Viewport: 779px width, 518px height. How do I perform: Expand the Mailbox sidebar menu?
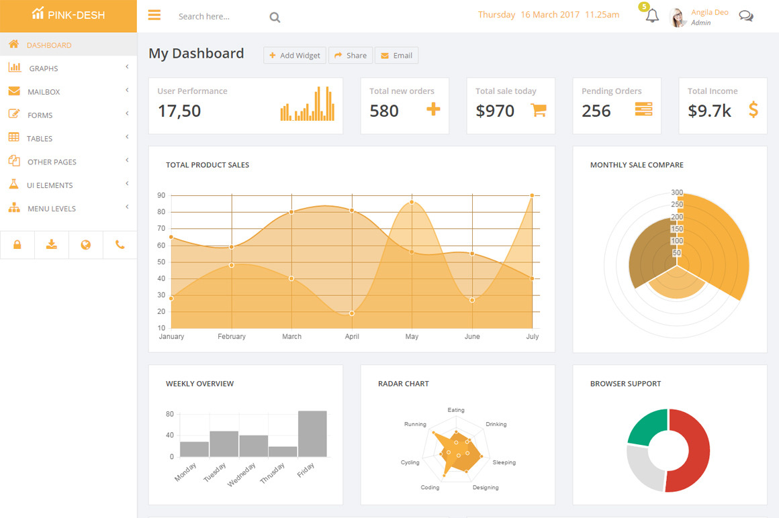coord(44,92)
